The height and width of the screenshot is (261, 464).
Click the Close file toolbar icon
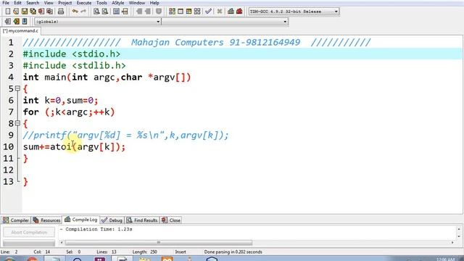coord(41,12)
